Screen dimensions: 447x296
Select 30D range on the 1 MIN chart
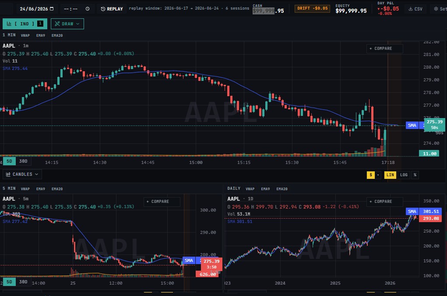click(x=23, y=161)
